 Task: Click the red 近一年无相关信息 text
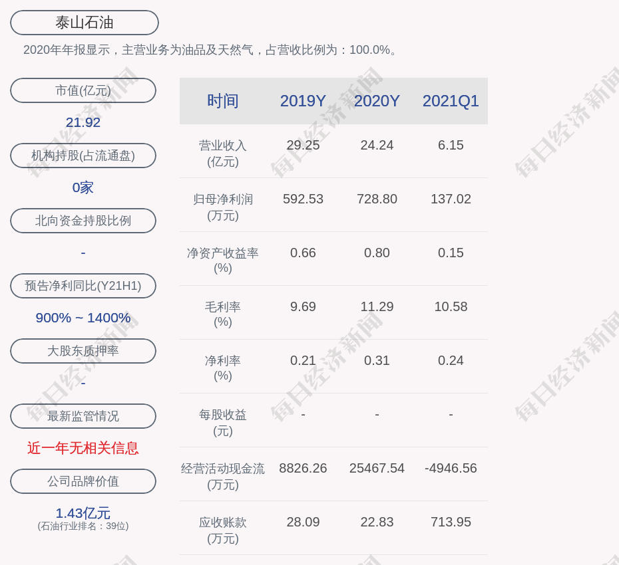click(83, 448)
